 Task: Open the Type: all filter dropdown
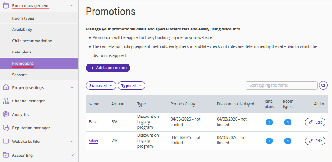[x=131, y=85]
